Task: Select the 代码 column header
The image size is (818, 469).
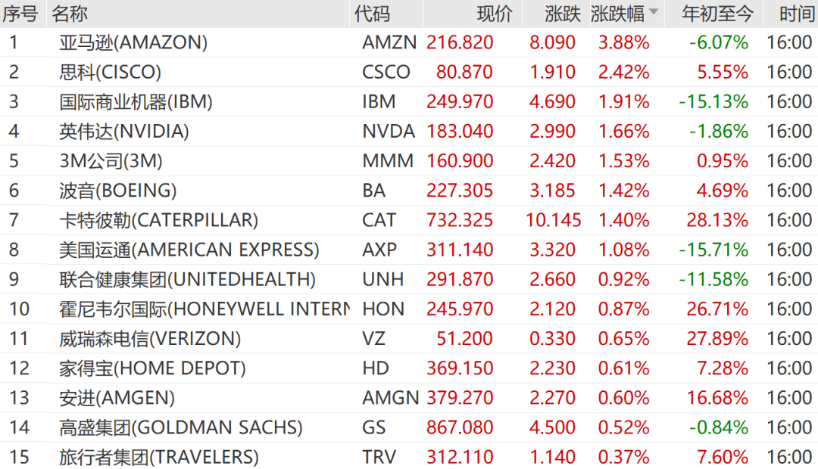Action: point(372,13)
